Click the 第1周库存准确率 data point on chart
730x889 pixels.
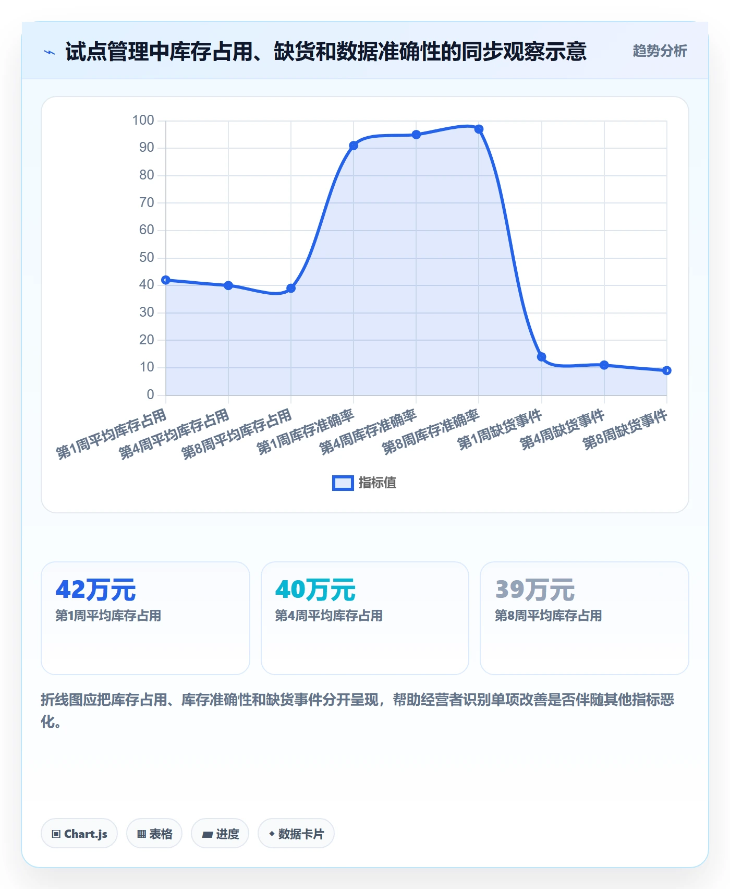point(354,146)
